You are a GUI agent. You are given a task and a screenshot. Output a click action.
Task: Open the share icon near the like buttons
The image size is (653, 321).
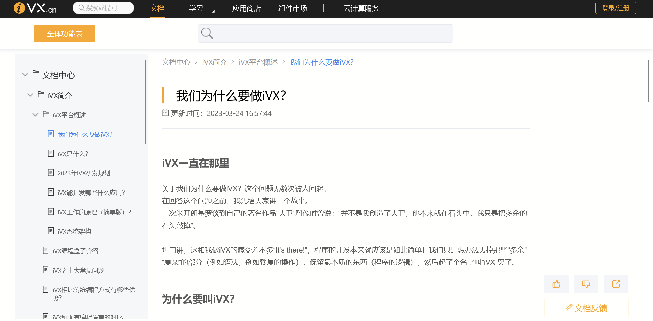[616, 284]
